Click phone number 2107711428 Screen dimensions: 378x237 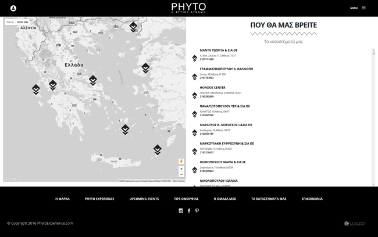point(206,59)
